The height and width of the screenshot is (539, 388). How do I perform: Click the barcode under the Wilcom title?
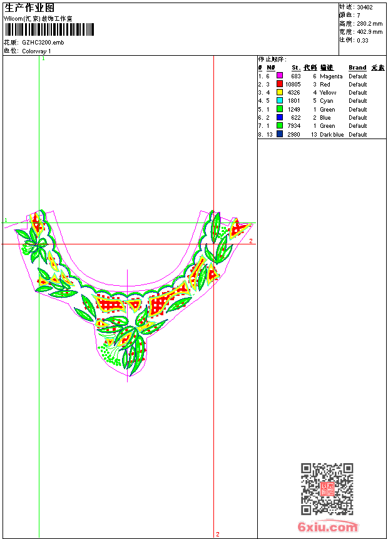[49, 29]
